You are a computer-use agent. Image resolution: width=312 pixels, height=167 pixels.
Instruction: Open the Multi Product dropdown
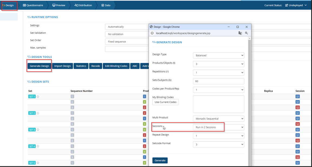point(218,119)
